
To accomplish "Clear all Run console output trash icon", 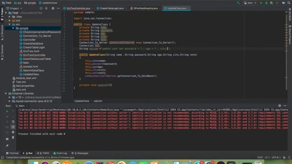I will [13, 138].
